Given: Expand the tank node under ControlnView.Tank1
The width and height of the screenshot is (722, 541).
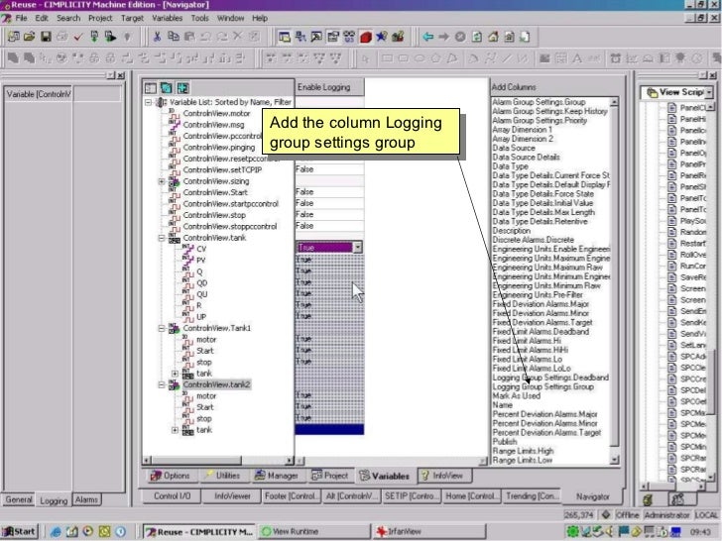Looking at the screenshot, I should pyautogui.click(x=175, y=374).
